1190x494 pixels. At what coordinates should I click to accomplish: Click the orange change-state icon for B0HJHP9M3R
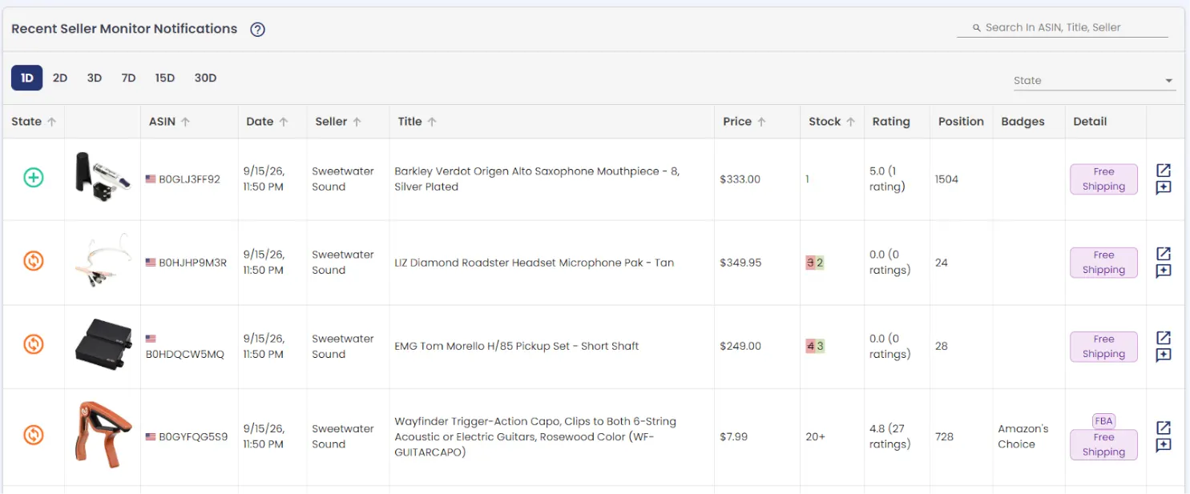33,261
